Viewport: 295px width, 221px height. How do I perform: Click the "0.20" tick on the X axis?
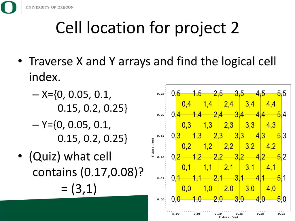(x=260, y=214)
